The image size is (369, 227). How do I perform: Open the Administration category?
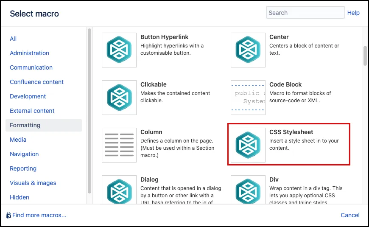[29, 53]
